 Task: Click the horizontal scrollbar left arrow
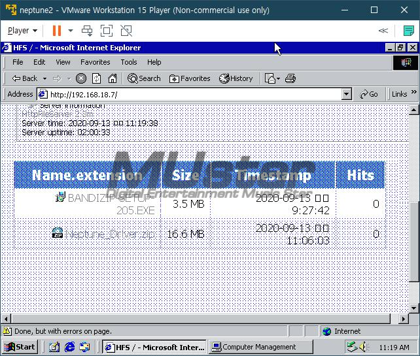point(6,319)
